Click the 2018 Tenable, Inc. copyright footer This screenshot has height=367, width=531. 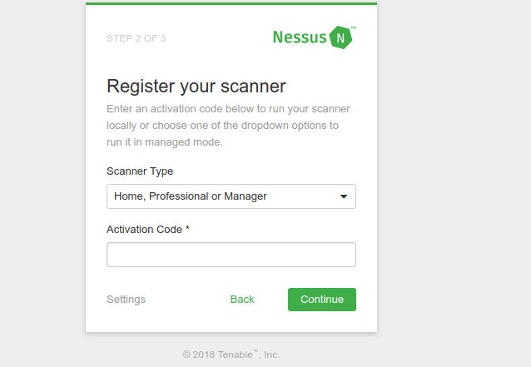pos(231,355)
